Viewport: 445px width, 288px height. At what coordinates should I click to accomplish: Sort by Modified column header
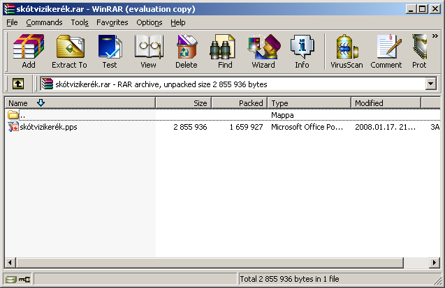click(x=386, y=103)
